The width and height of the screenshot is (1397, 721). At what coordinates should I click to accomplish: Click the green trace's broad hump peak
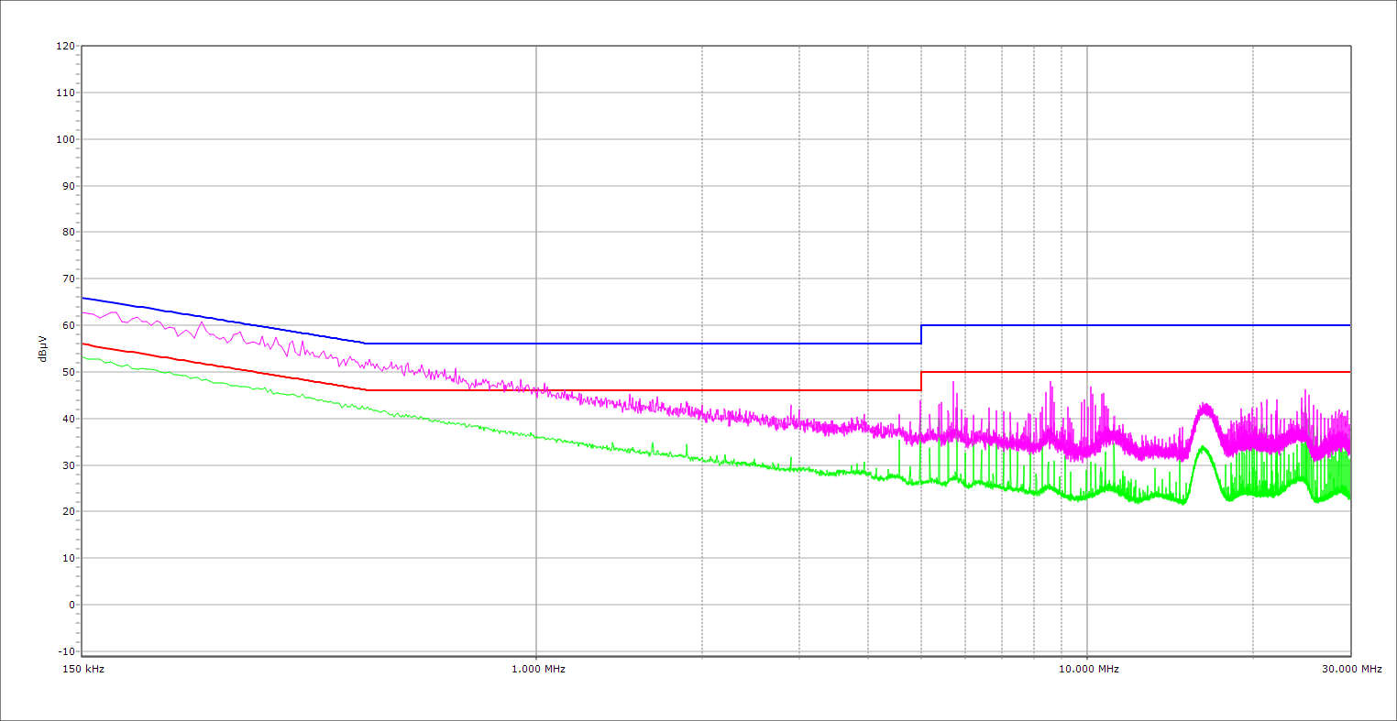[1203, 448]
